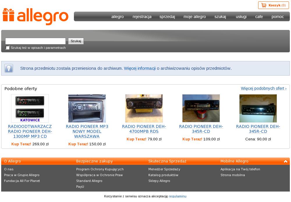The height and width of the screenshot is (202, 291).
Task: Open the DEH-1300MP MP3 CD offer link
Action: pos(30,131)
